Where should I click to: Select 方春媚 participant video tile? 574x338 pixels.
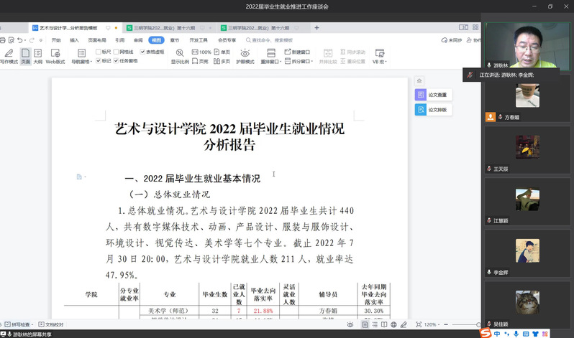(527, 98)
